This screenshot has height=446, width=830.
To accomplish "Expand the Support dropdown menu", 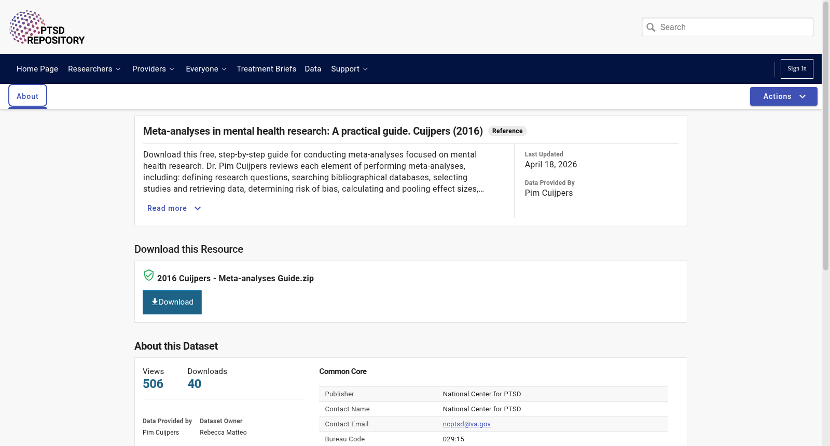I will (x=350, y=69).
